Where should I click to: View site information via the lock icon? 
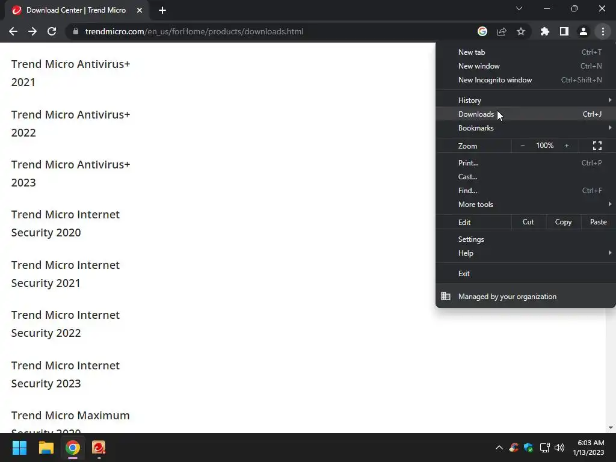pyautogui.click(x=76, y=31)
